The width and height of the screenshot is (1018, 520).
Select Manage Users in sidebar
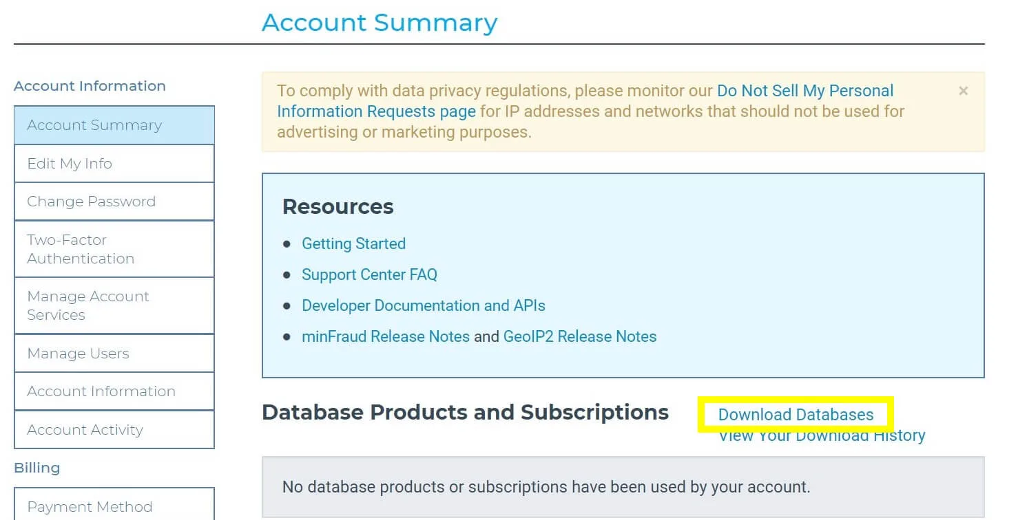point(114,354)
